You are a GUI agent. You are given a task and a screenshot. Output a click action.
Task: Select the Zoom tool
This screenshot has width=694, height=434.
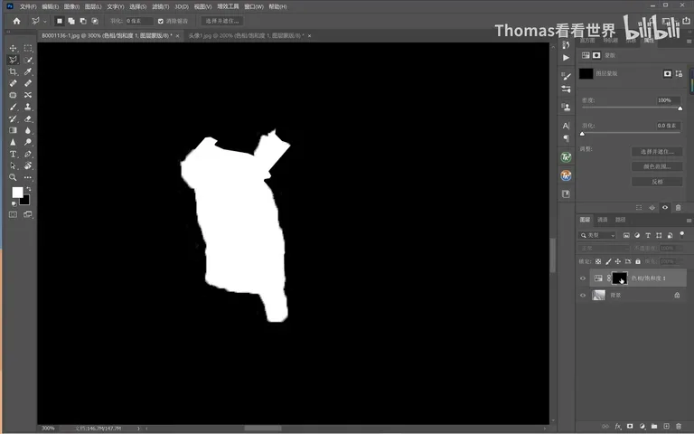[x=13, y=177]
